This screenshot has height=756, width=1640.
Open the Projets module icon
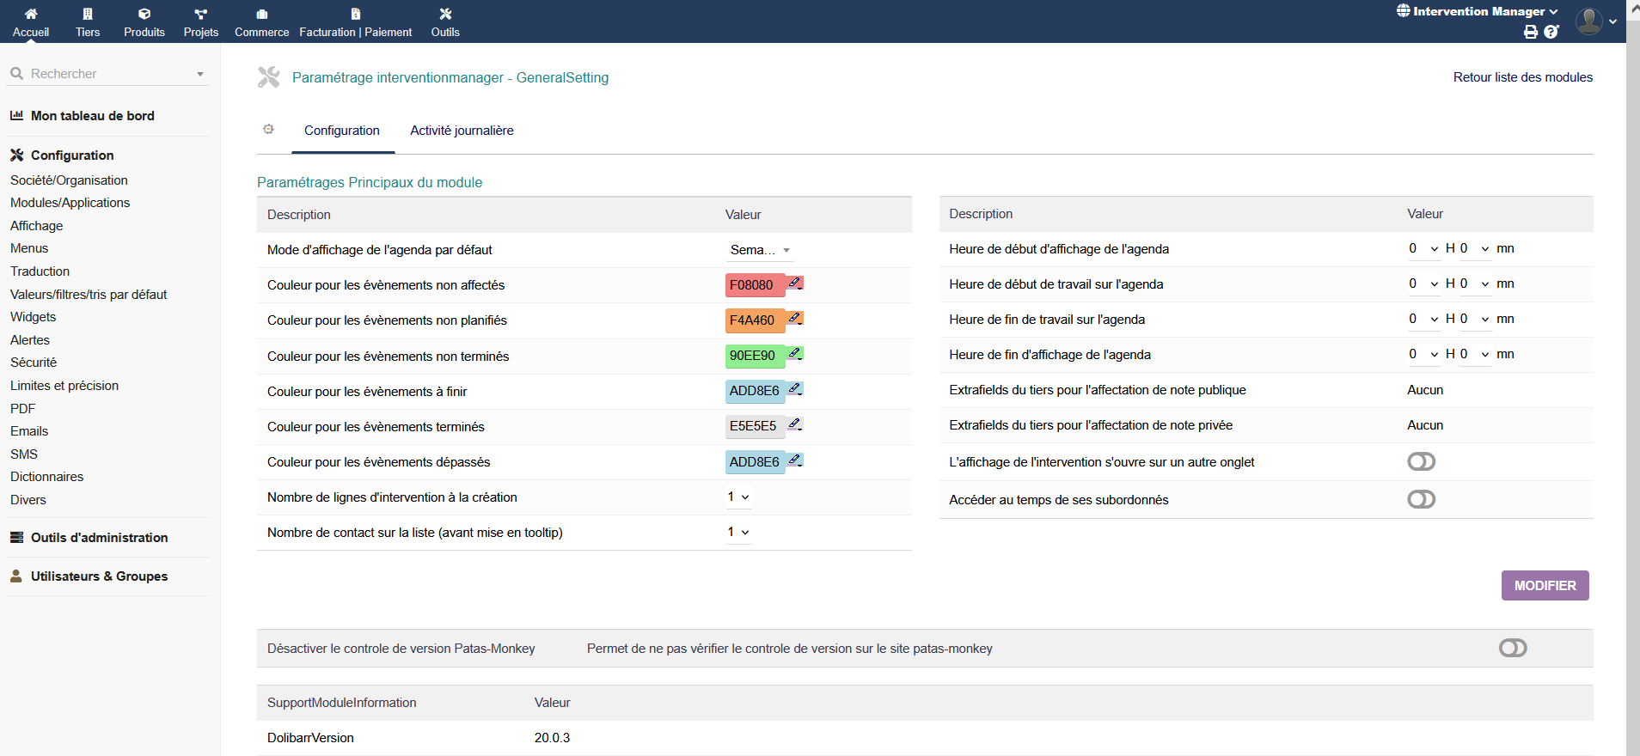[x=200, y=14]
